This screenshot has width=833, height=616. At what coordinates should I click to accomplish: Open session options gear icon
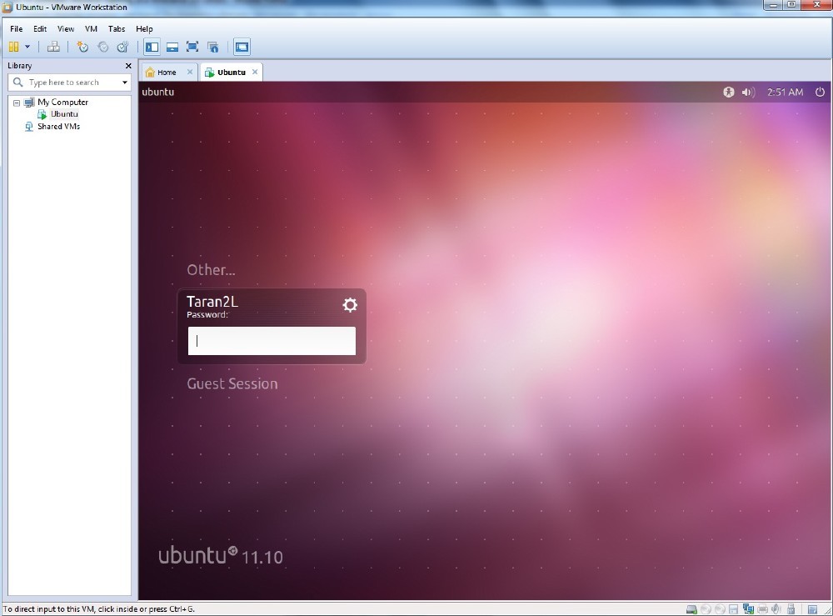350,304
